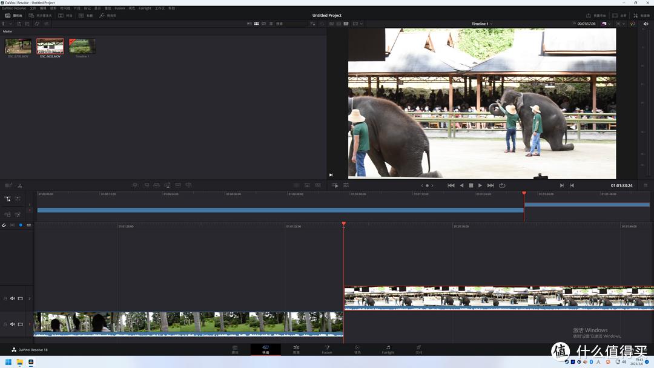Open File Explorer from Windows taskbar
This screenshot has height=368, width=654.
(x=19, y=362)
